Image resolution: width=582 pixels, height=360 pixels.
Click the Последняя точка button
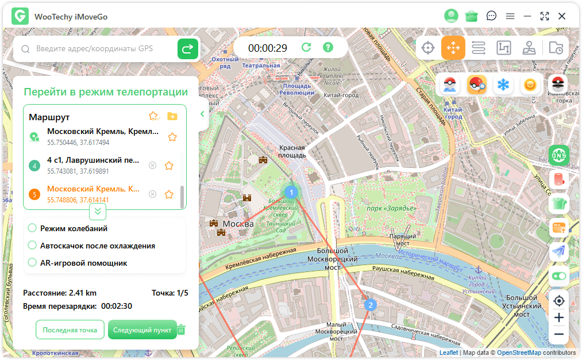(70, 330)
